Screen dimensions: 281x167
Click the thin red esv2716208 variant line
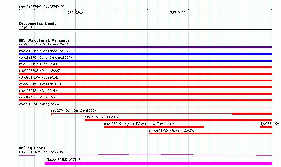pyautogui.click(x=145, y=107)
